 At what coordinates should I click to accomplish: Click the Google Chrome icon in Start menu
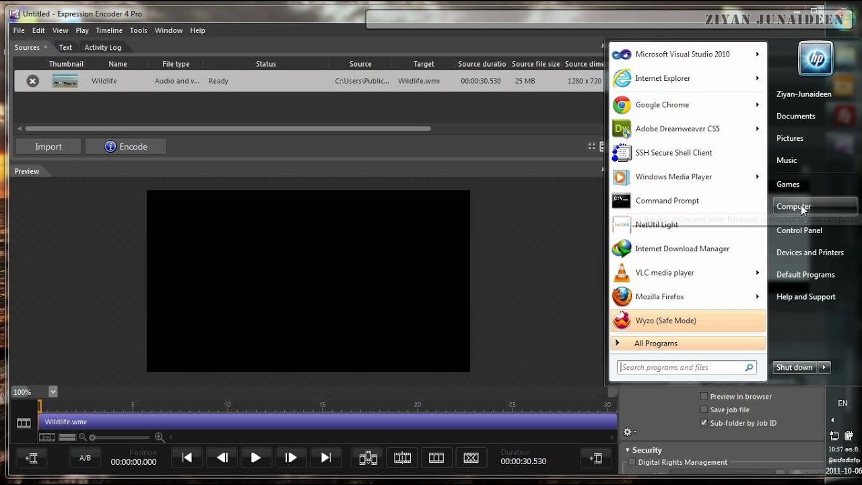click(622, 105)
